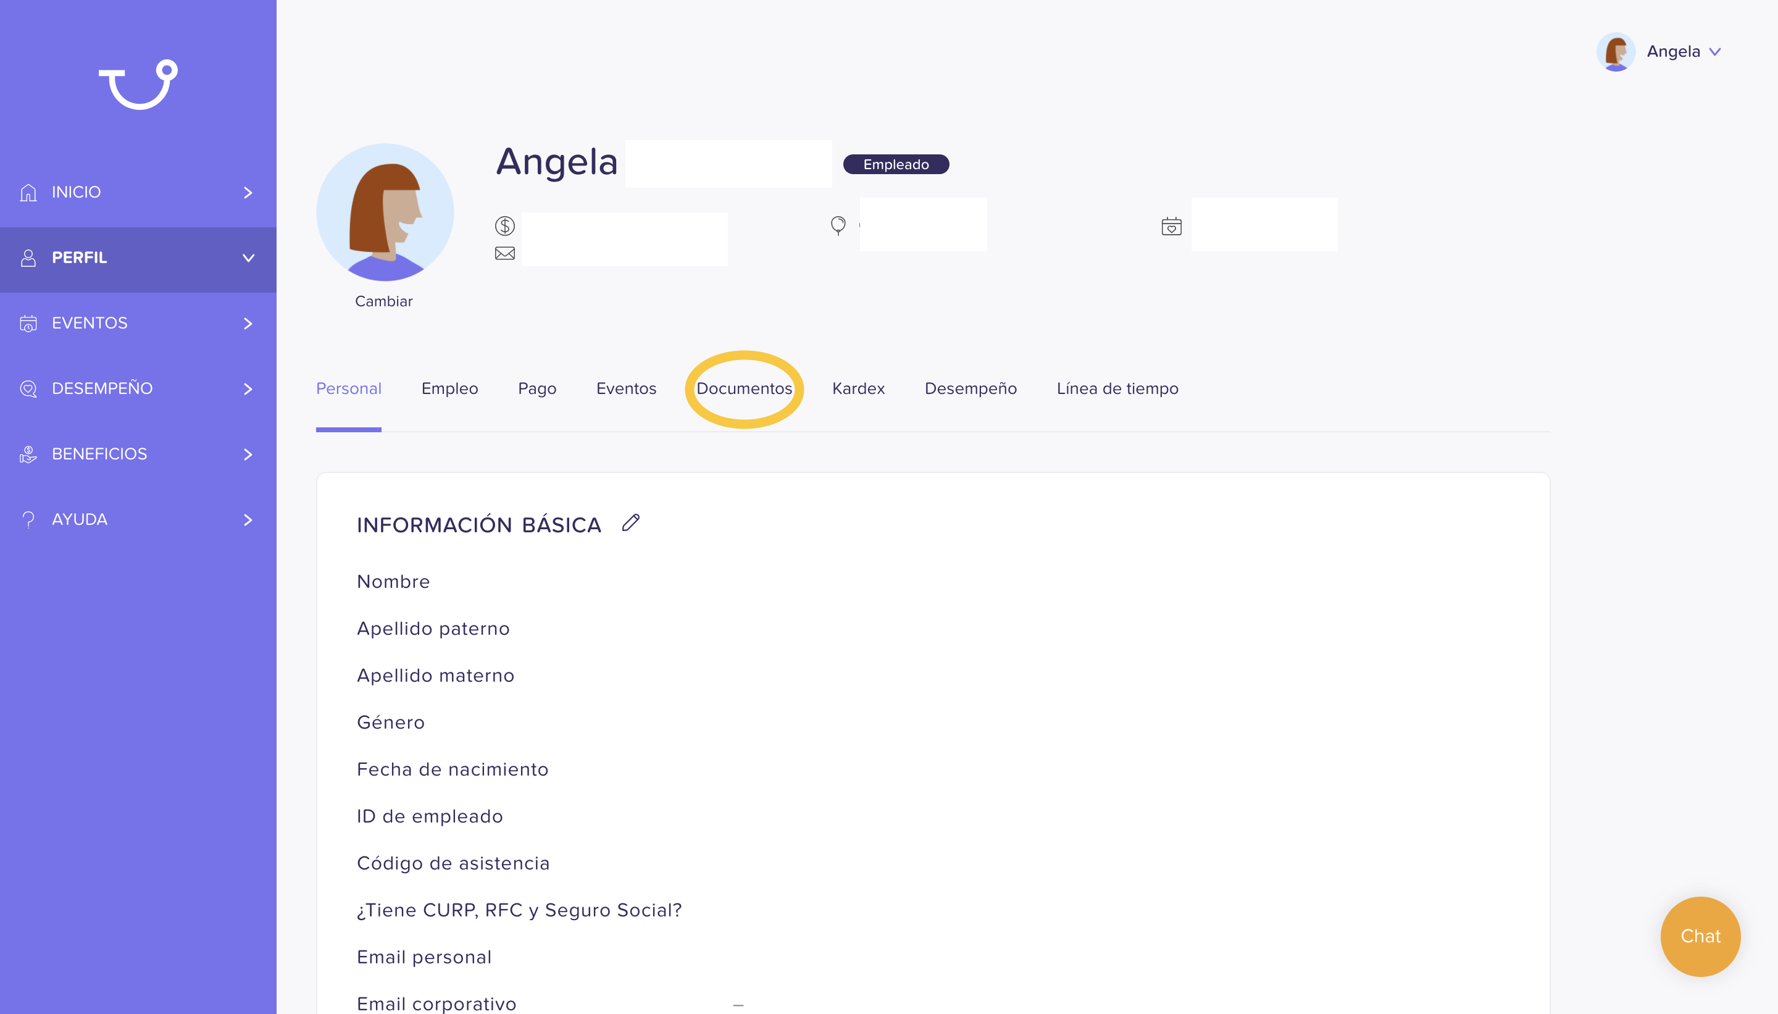The height and width of the screenshot is (1014, 1778).
Task: Click the Email personal label
Action: [x=424, y=957]
